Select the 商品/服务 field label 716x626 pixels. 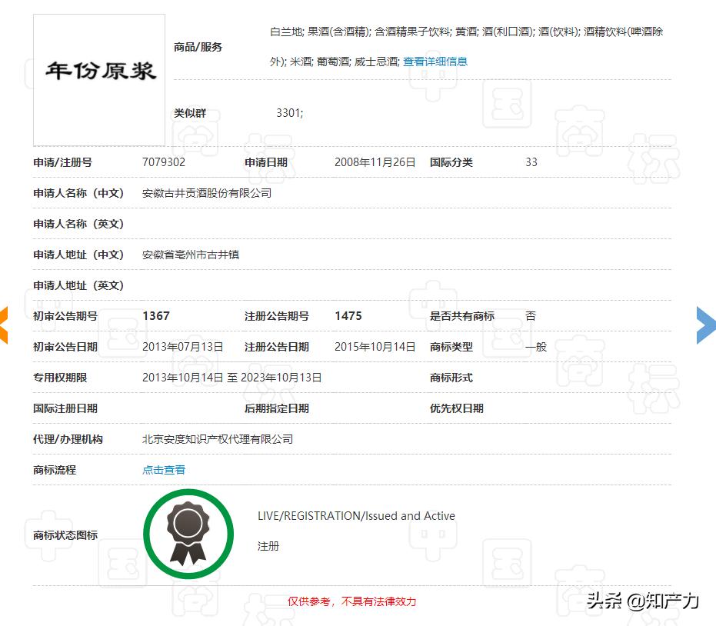point(198,46)
